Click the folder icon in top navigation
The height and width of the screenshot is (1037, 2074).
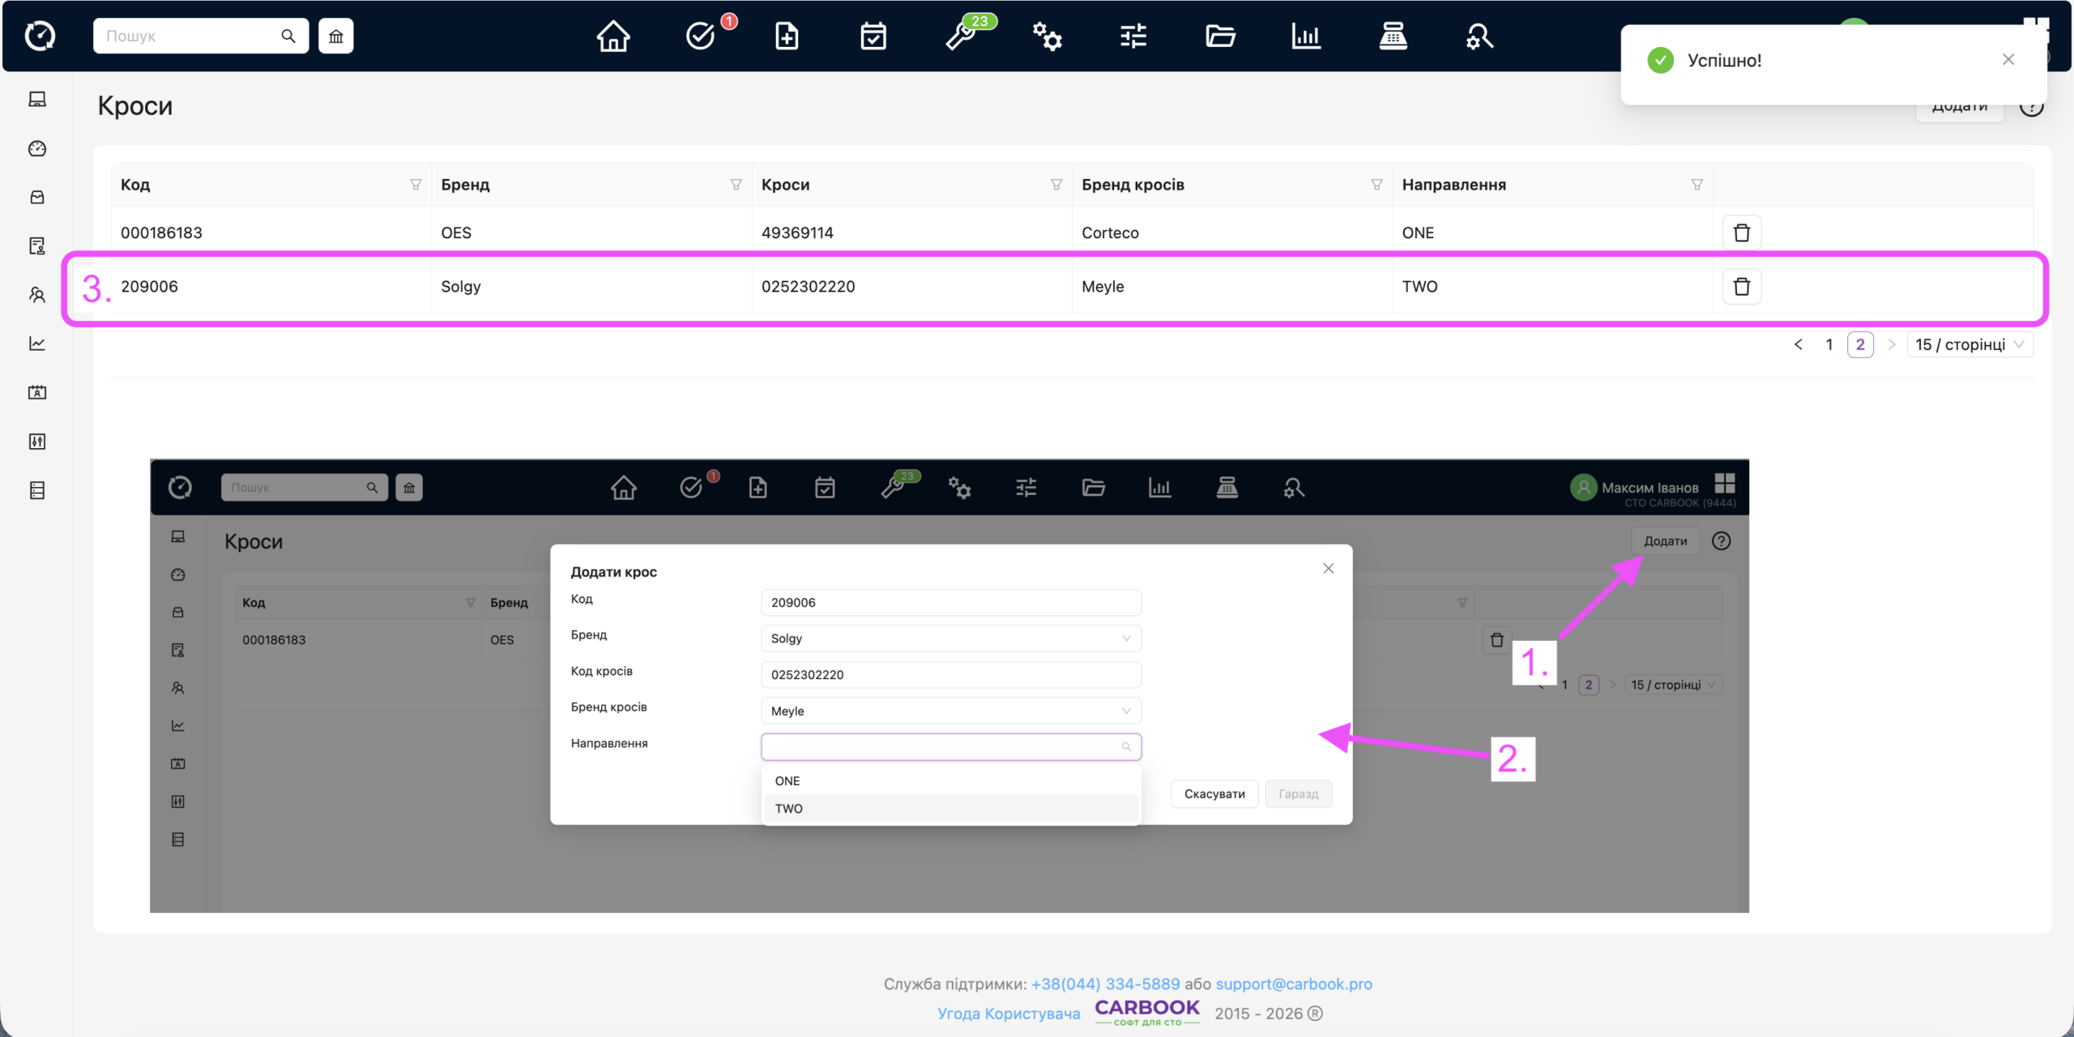pos(1220,36)
